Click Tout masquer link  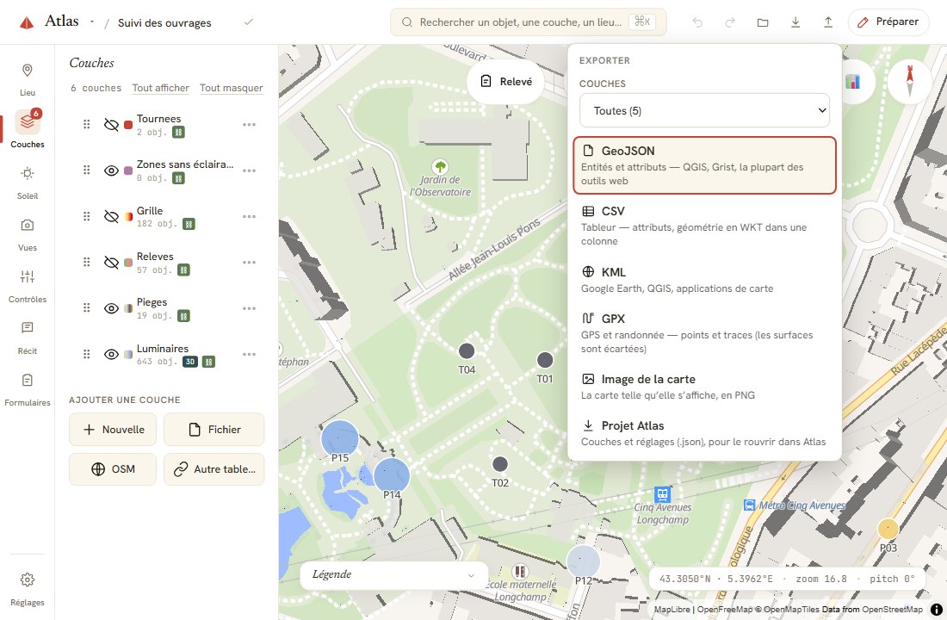pyautogui.click(x=232, y=88)
